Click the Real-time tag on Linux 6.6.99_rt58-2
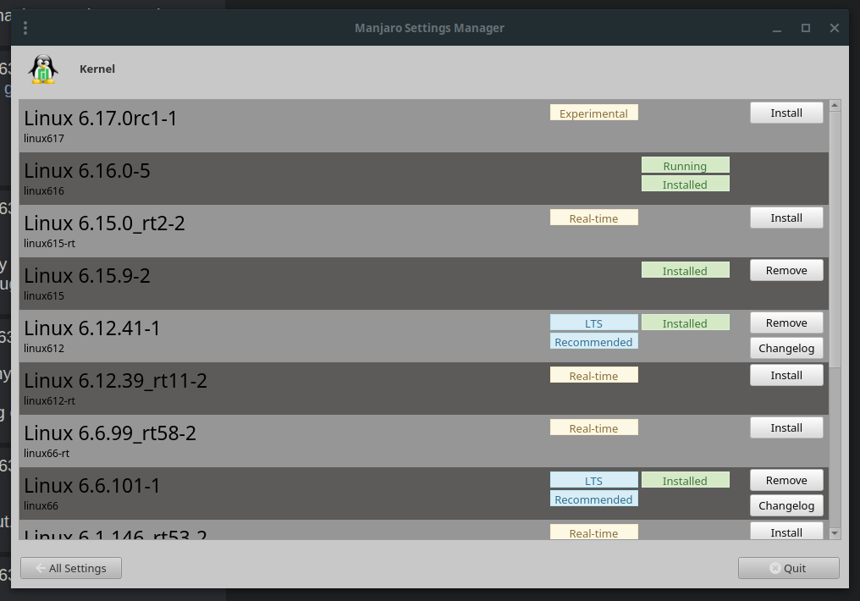Viewport: 860px width, 601px height. pos(594,427)
